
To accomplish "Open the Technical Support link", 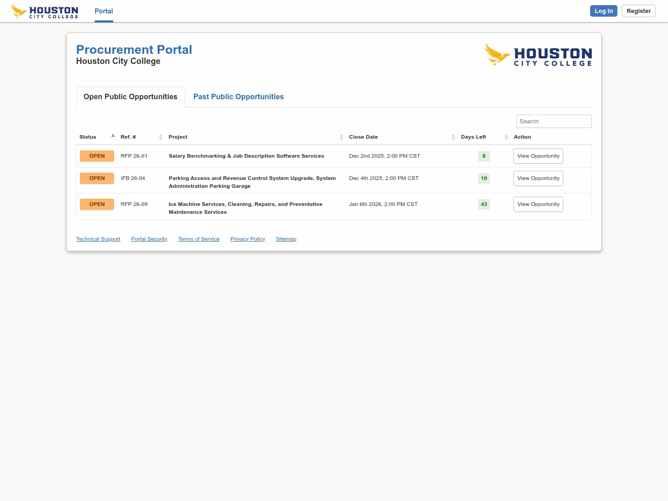I will point(98,239).
